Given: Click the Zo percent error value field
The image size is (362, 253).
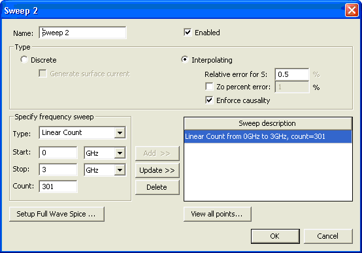Looking at the screenshot, I should pos(292,87).
